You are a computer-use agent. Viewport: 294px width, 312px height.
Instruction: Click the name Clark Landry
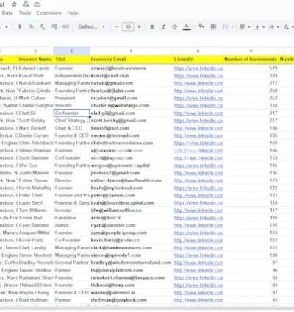pos(32,248)
